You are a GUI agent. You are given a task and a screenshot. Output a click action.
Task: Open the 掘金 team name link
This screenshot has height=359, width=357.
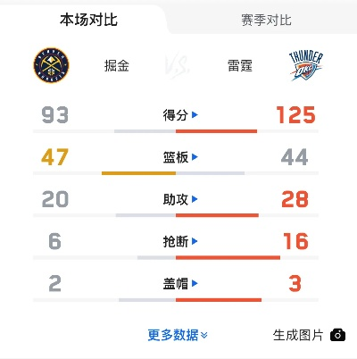[x=117, y=66]
